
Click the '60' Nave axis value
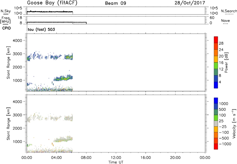[x=212, y=18]
